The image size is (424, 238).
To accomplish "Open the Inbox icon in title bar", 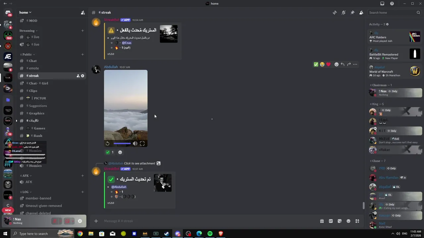I will click(x=382, y=4).
